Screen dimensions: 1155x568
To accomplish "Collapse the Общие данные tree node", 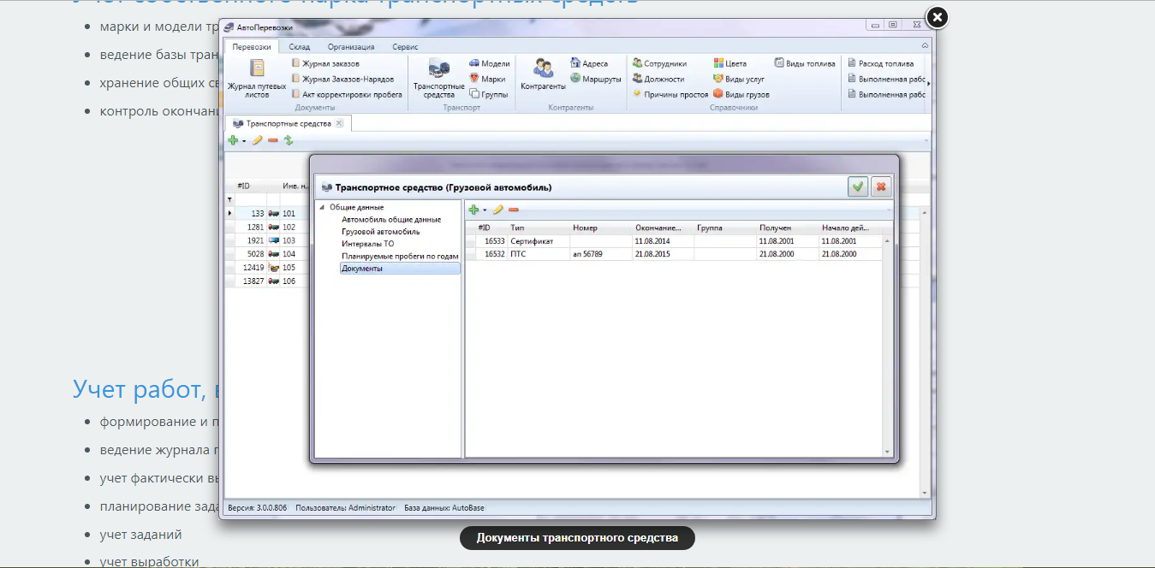I will tap(322, 207).
